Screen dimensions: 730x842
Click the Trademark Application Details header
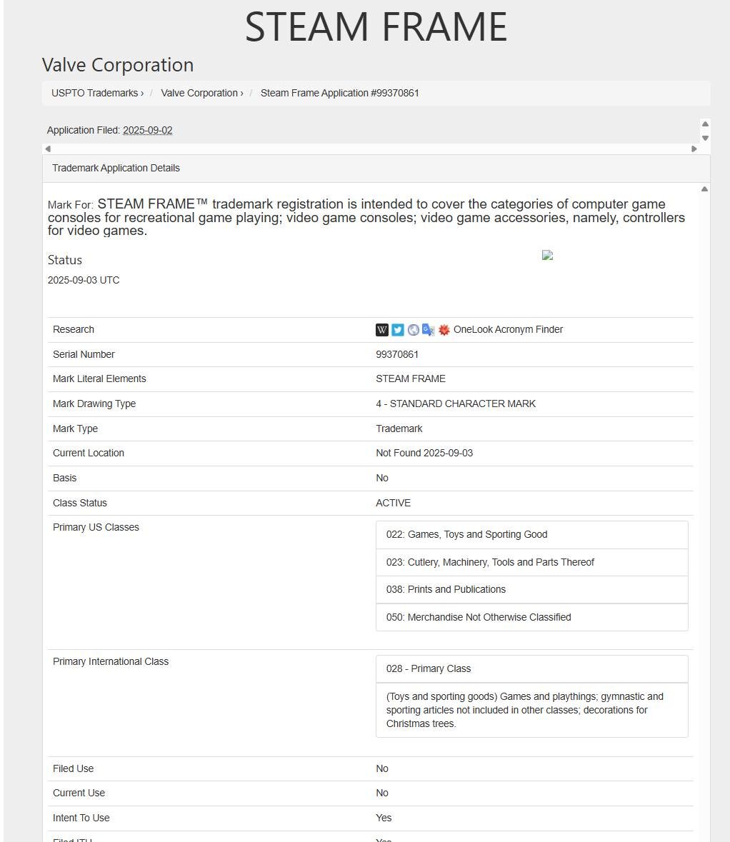pos(376,168)
